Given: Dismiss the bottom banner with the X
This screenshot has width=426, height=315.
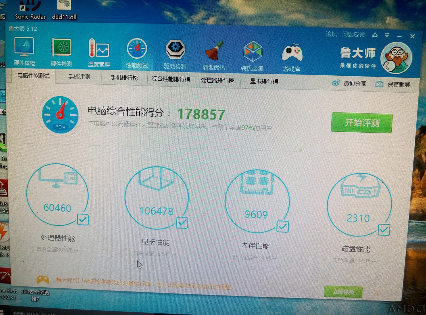Looking at the screenshot, I should pyautogui.click(x=376, y=293).
